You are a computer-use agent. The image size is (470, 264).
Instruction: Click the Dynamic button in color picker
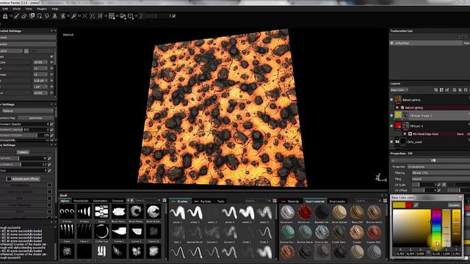(454, 205)
